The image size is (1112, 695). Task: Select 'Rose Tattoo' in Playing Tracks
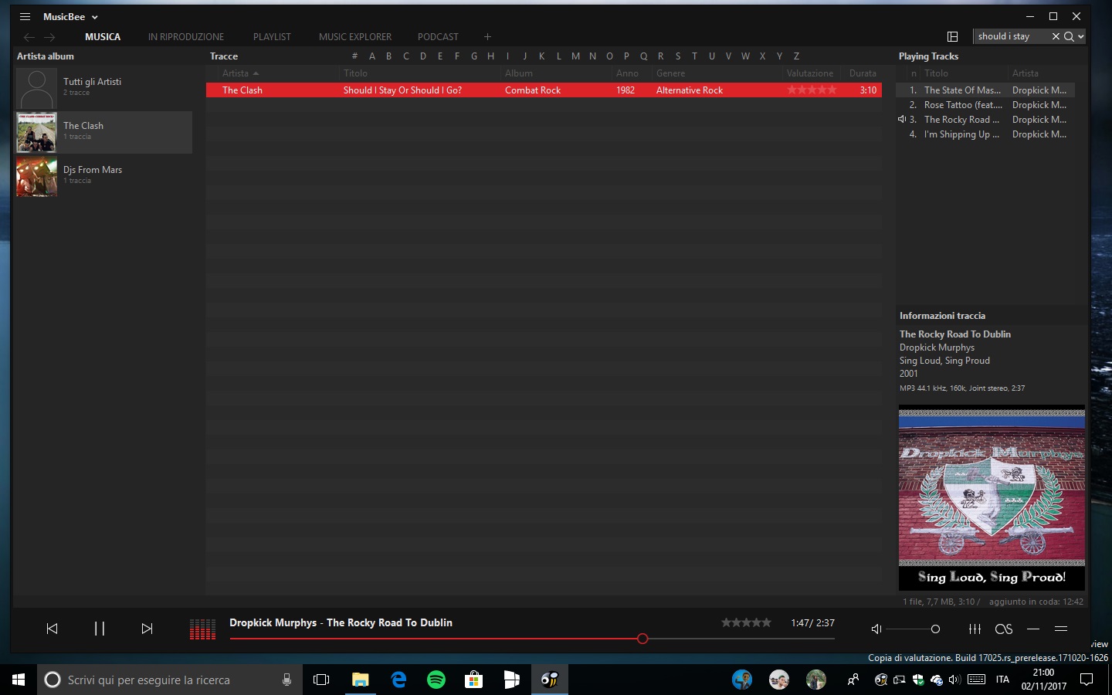point(985,105)
